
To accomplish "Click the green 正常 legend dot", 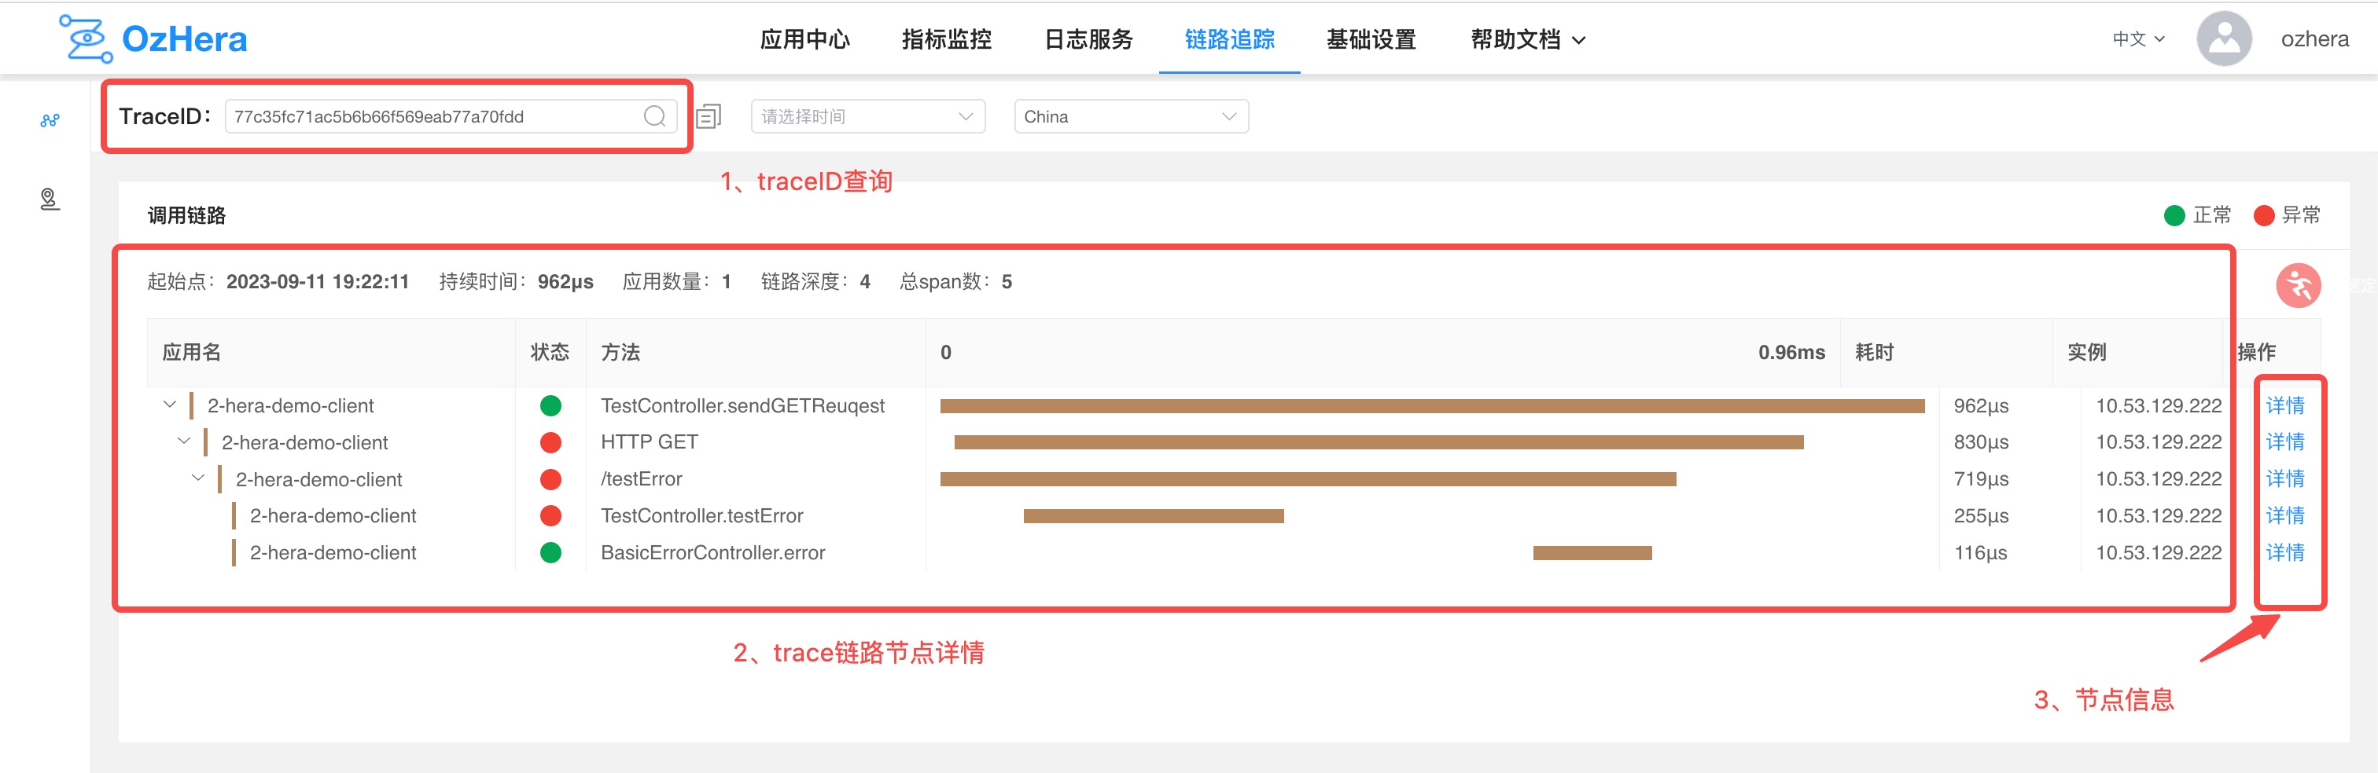I will (x=2174, y=215).
